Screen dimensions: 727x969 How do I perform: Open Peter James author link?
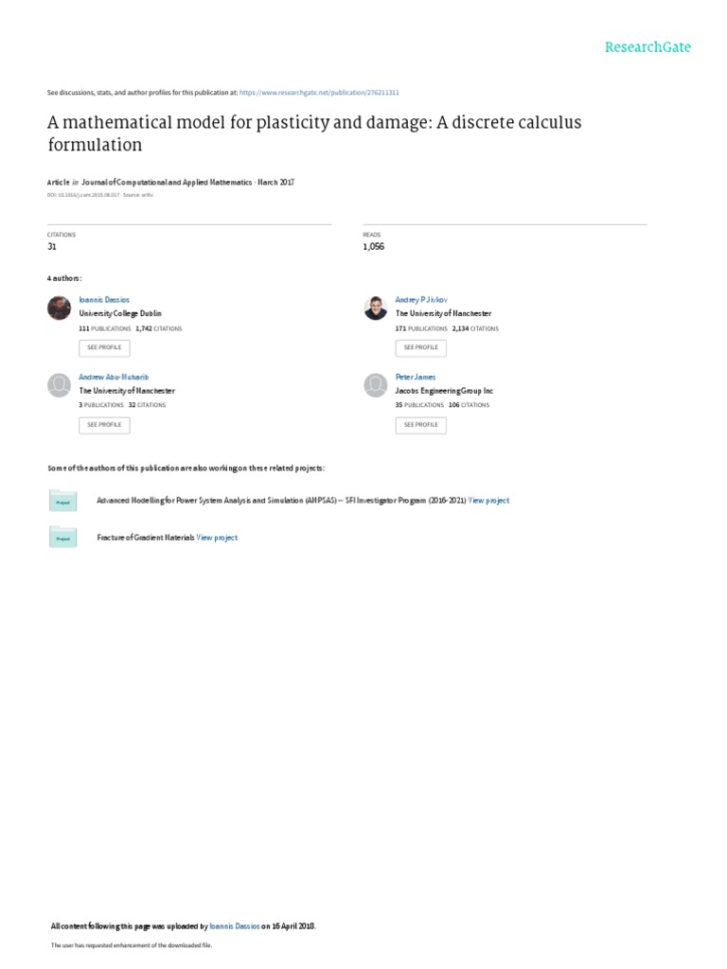coord(416,377)
